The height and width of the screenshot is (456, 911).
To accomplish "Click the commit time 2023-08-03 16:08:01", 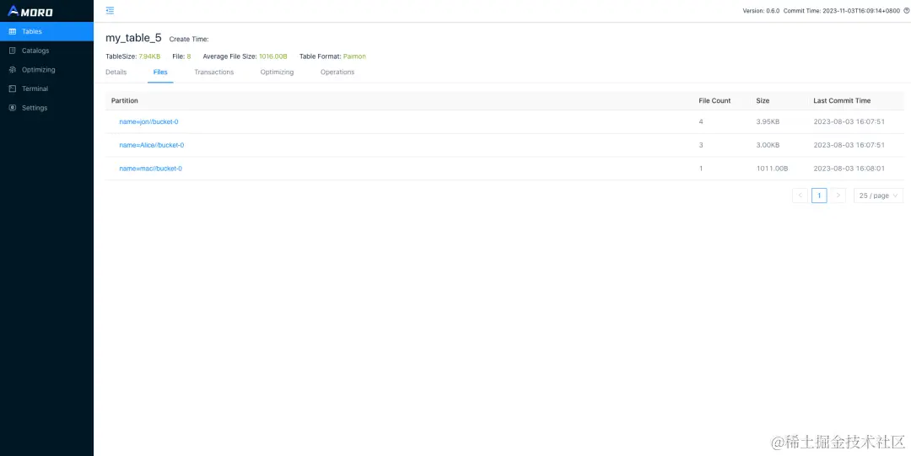I will (849, 169).
